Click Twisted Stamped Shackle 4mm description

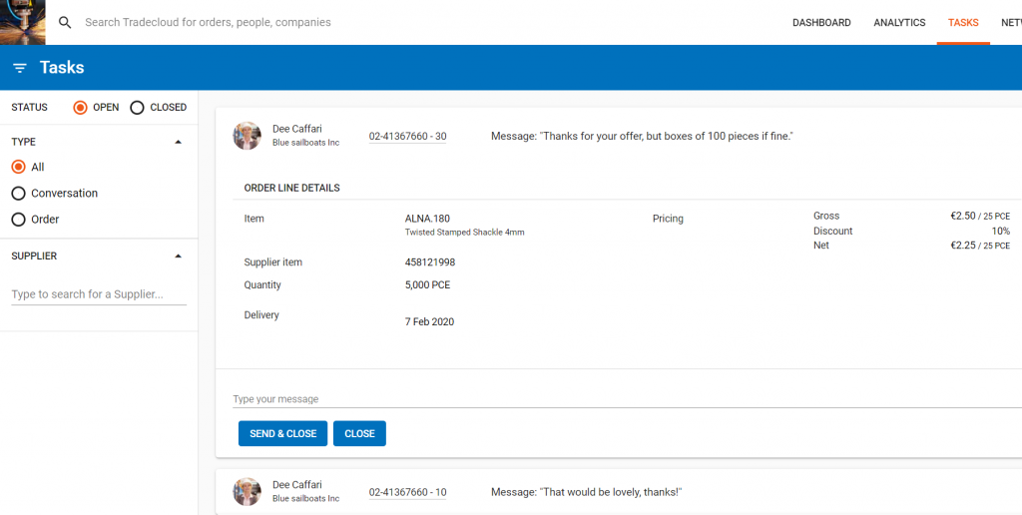coord(465,233)
